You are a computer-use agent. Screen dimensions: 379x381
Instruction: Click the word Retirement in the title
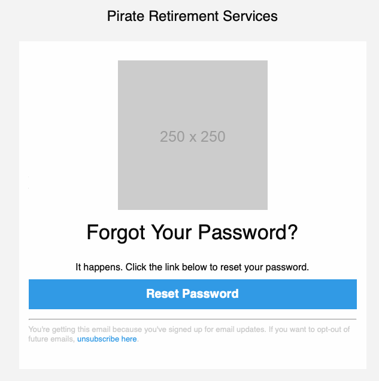(x=184, y=16)
